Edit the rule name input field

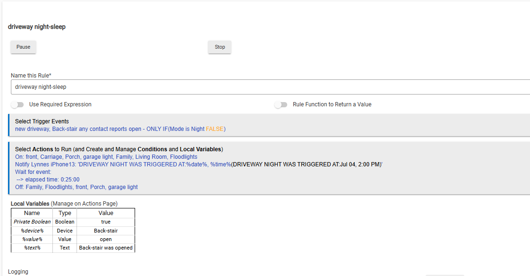(x=270, y=87)
